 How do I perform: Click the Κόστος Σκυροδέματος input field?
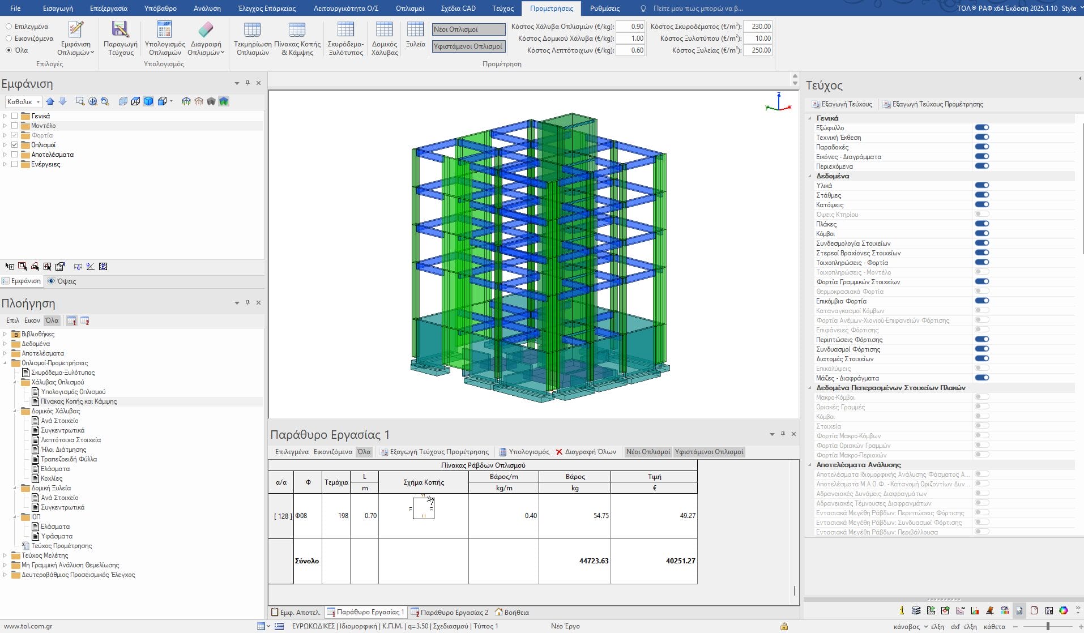[x=758, y=27]
